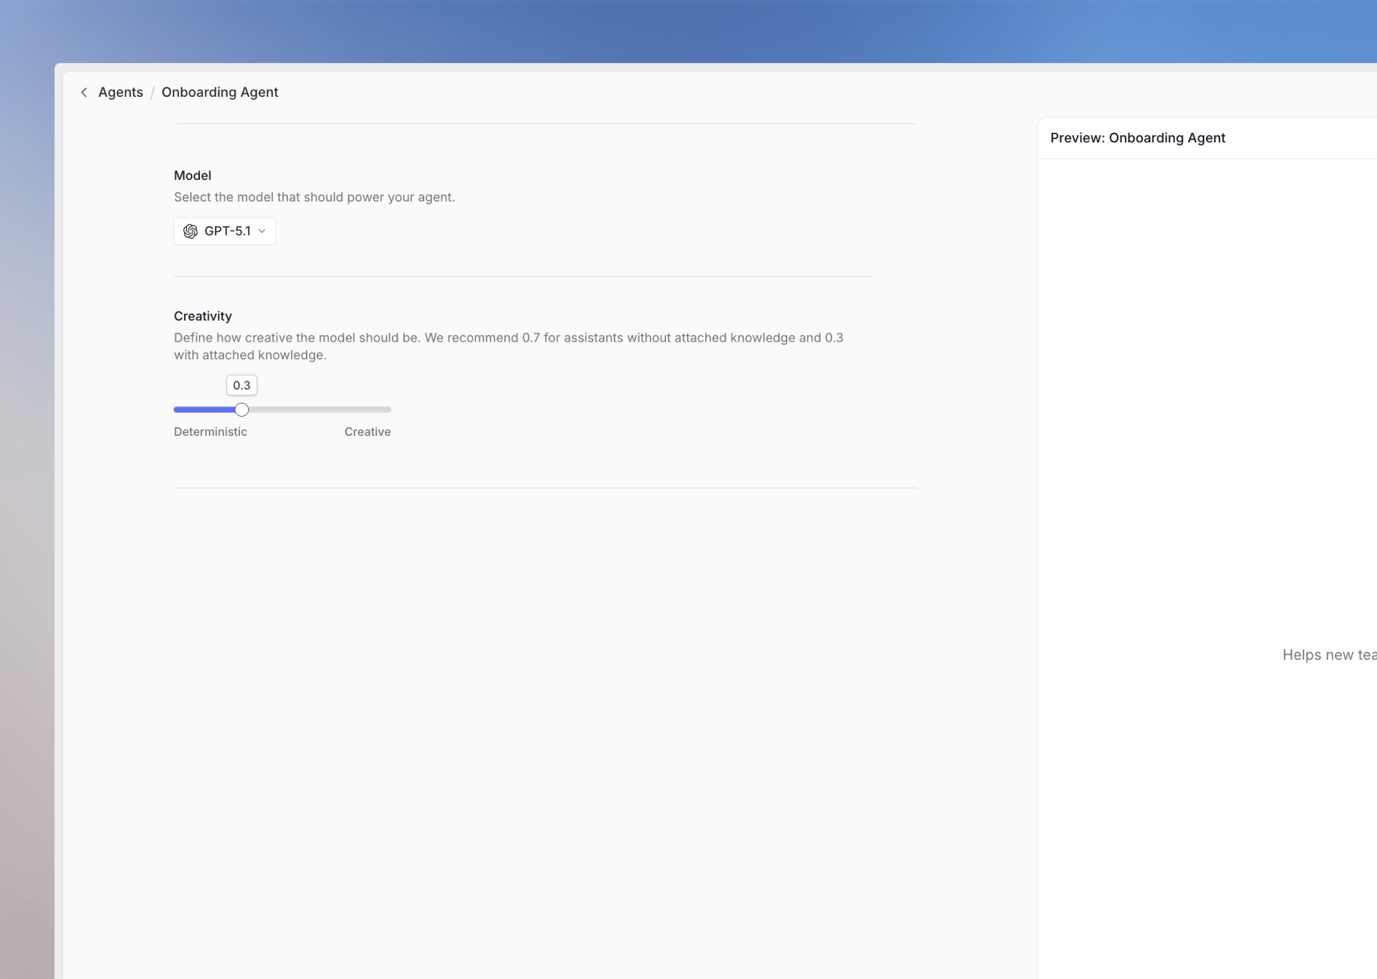This screenshot has height=979, width=1377.
Task: Click the OpenAI logo in the model selector
Action: 191,231
